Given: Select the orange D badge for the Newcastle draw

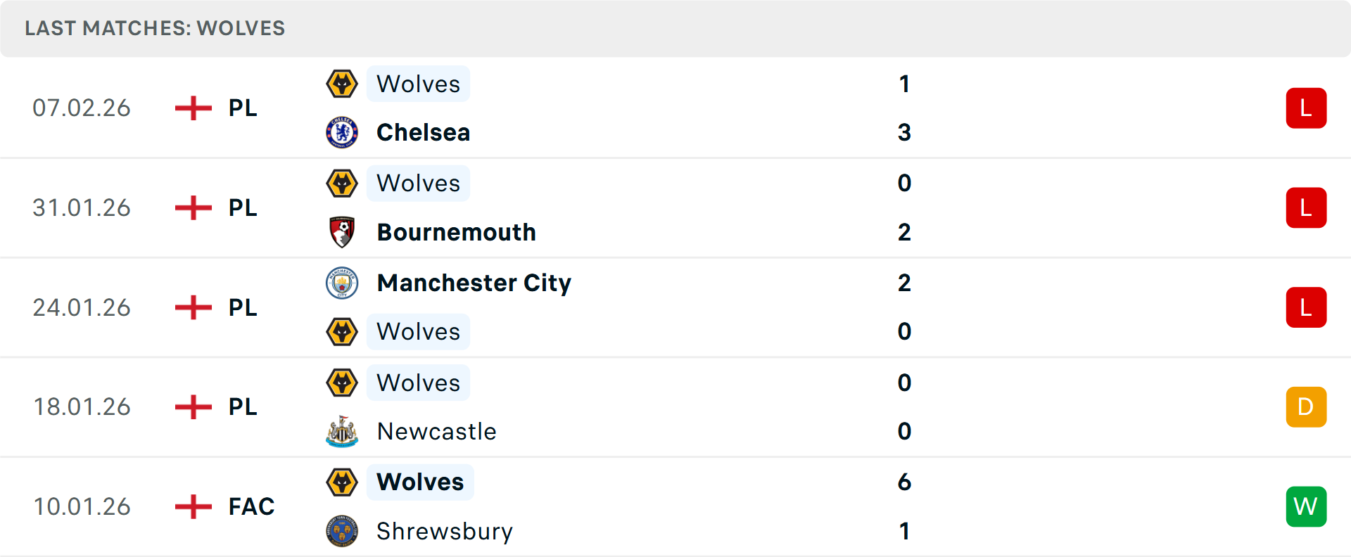Looking at the screenshot, I should (1306, 406).
